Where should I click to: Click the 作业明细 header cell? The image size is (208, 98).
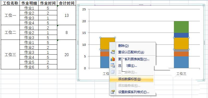pos(29,3)
